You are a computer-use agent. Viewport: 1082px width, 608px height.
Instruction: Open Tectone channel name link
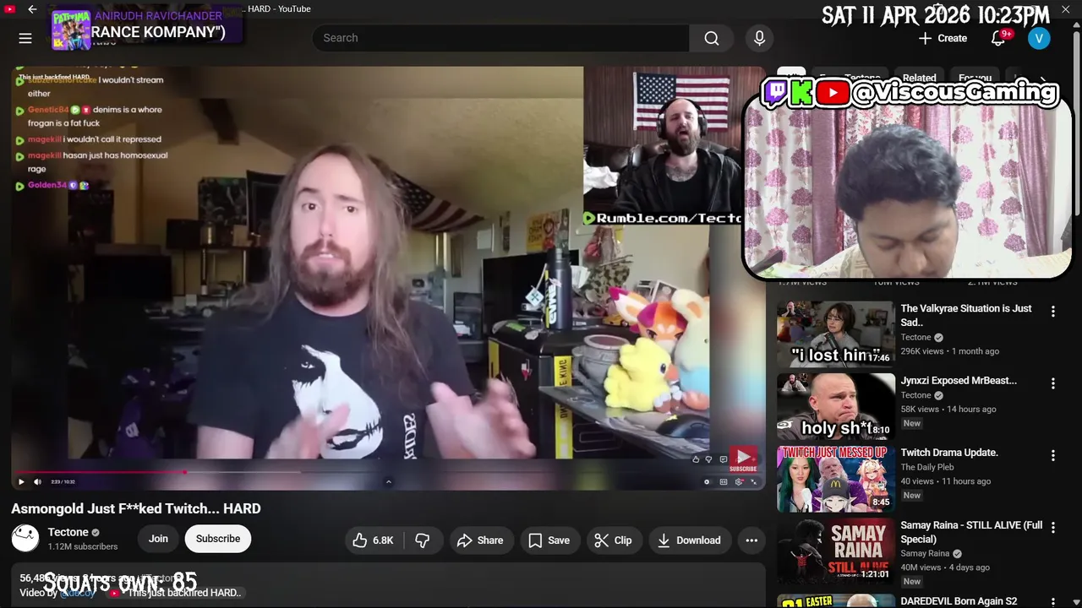coord(68,532)
